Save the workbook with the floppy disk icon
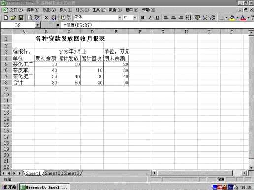Viewport: 254px width, 190px height. pos(21,17)
